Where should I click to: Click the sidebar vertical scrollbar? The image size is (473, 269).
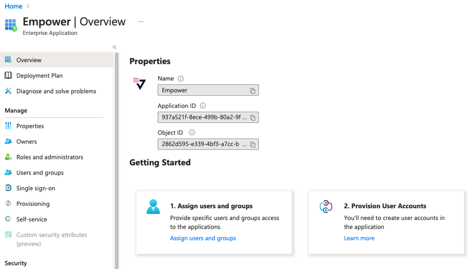coord(116,160)
